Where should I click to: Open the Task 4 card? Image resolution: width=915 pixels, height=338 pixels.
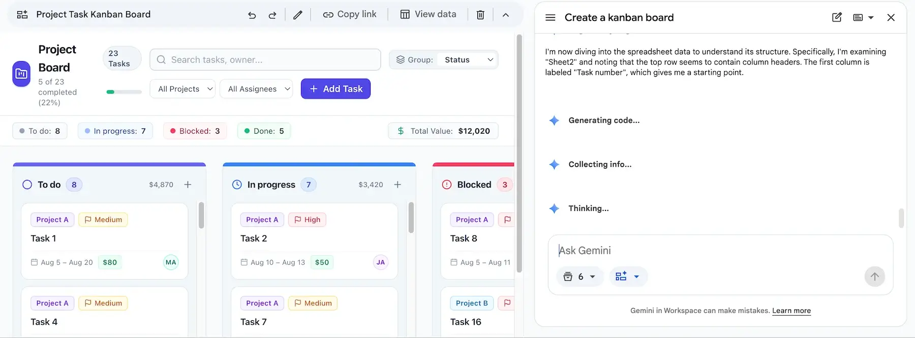105,312
